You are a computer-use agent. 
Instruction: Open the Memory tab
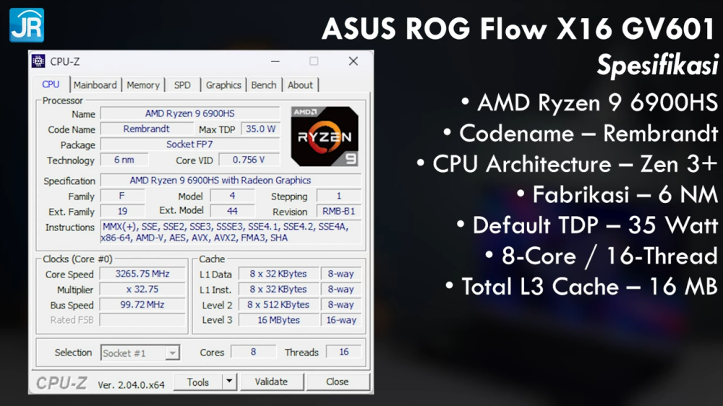tap(143, 85)
